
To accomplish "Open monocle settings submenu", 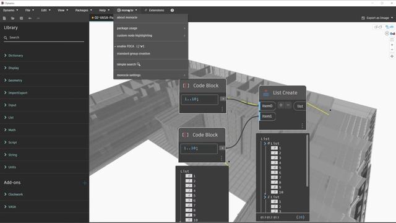I will 150,75.
